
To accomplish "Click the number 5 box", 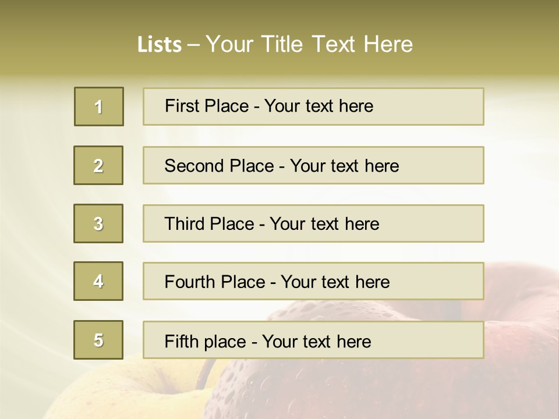I will pos(98,340).
